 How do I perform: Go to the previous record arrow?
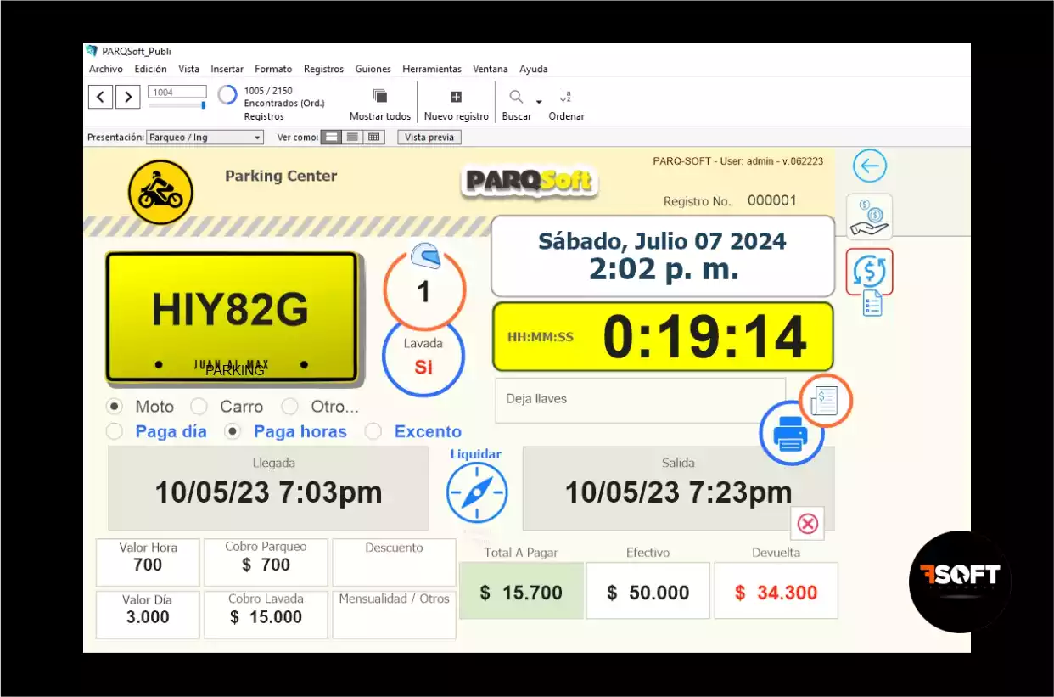coord(100,97)
